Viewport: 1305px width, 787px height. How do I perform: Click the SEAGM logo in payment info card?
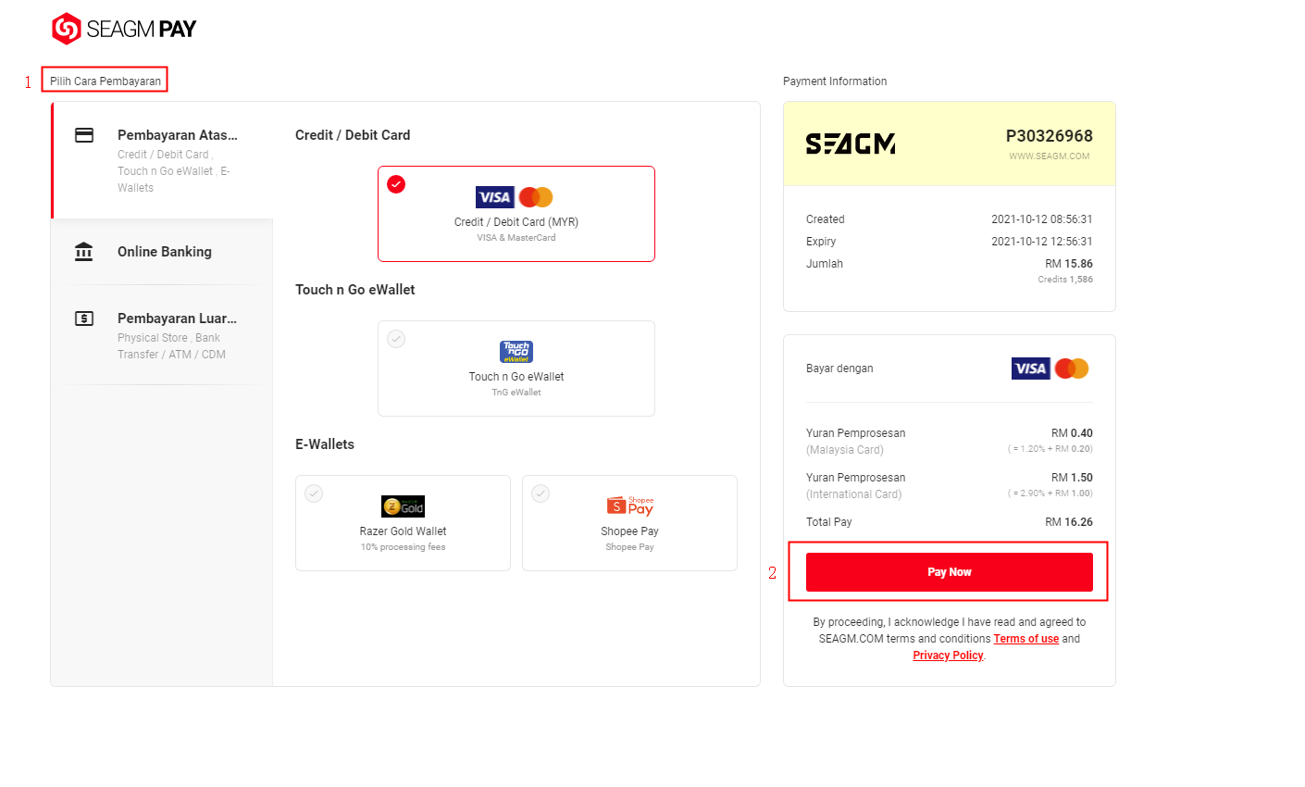851,144
